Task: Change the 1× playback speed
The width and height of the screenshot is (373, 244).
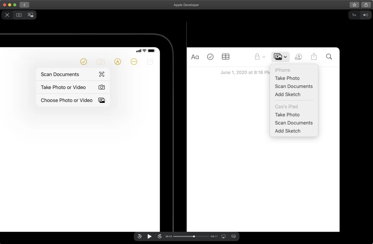Action: coord(354,15)
